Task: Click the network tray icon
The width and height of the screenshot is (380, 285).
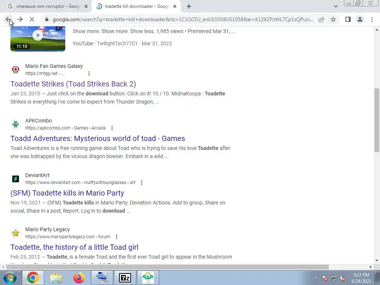Action: (x=334, y=278)
